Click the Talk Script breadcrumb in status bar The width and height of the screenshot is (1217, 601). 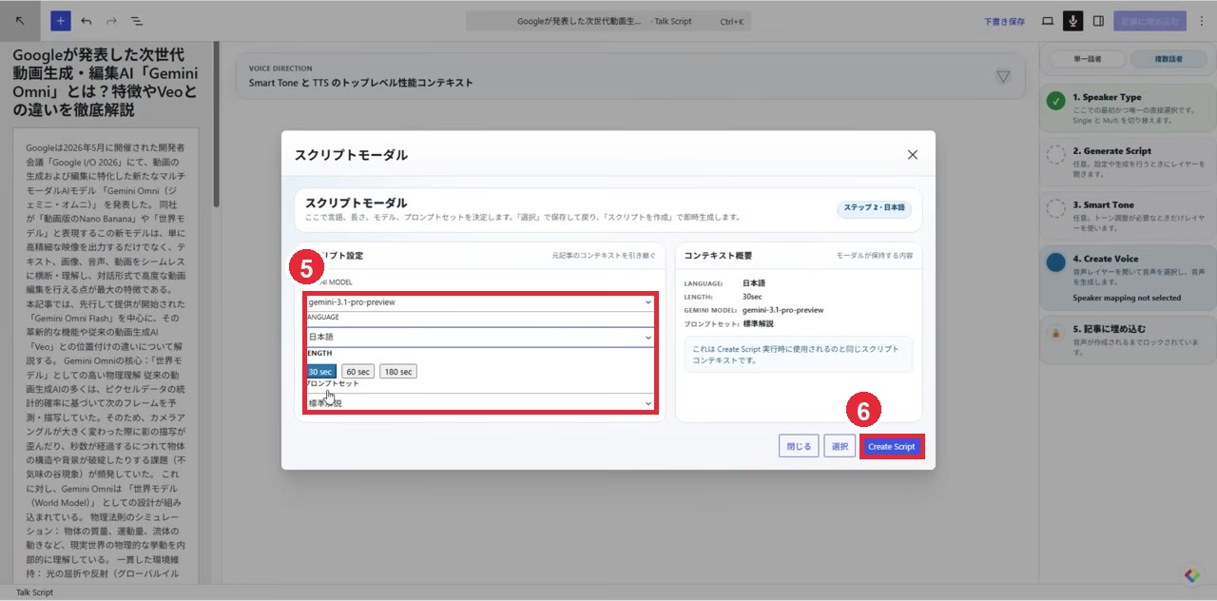click(34, 592)
